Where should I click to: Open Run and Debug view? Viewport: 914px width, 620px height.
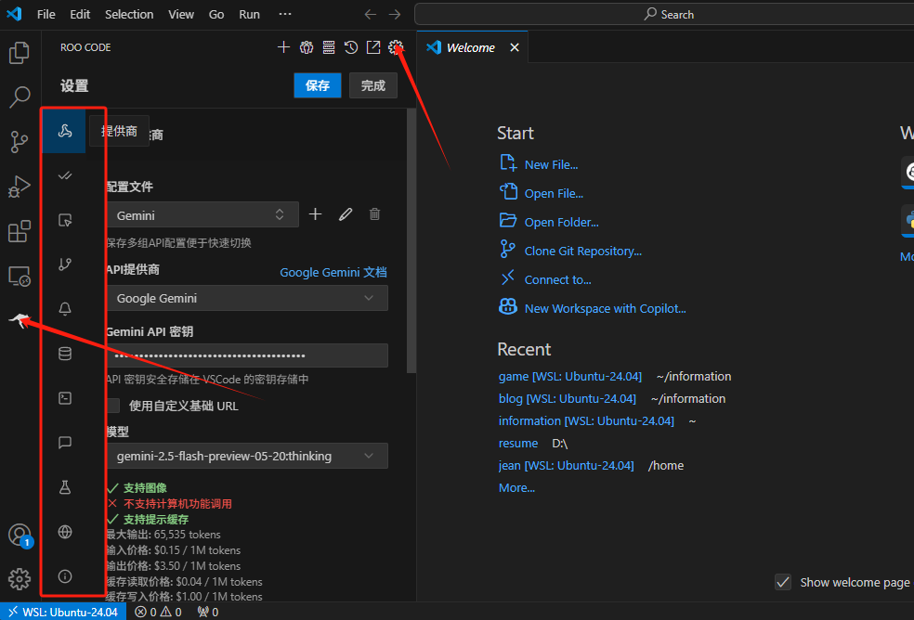[x=20, y=187]
